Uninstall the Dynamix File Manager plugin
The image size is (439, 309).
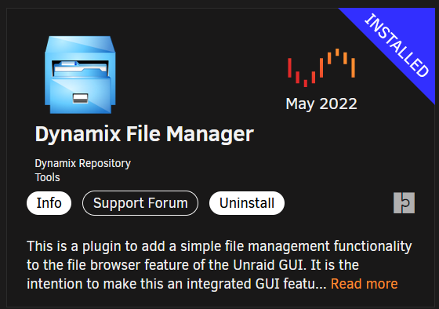(247, 203)
